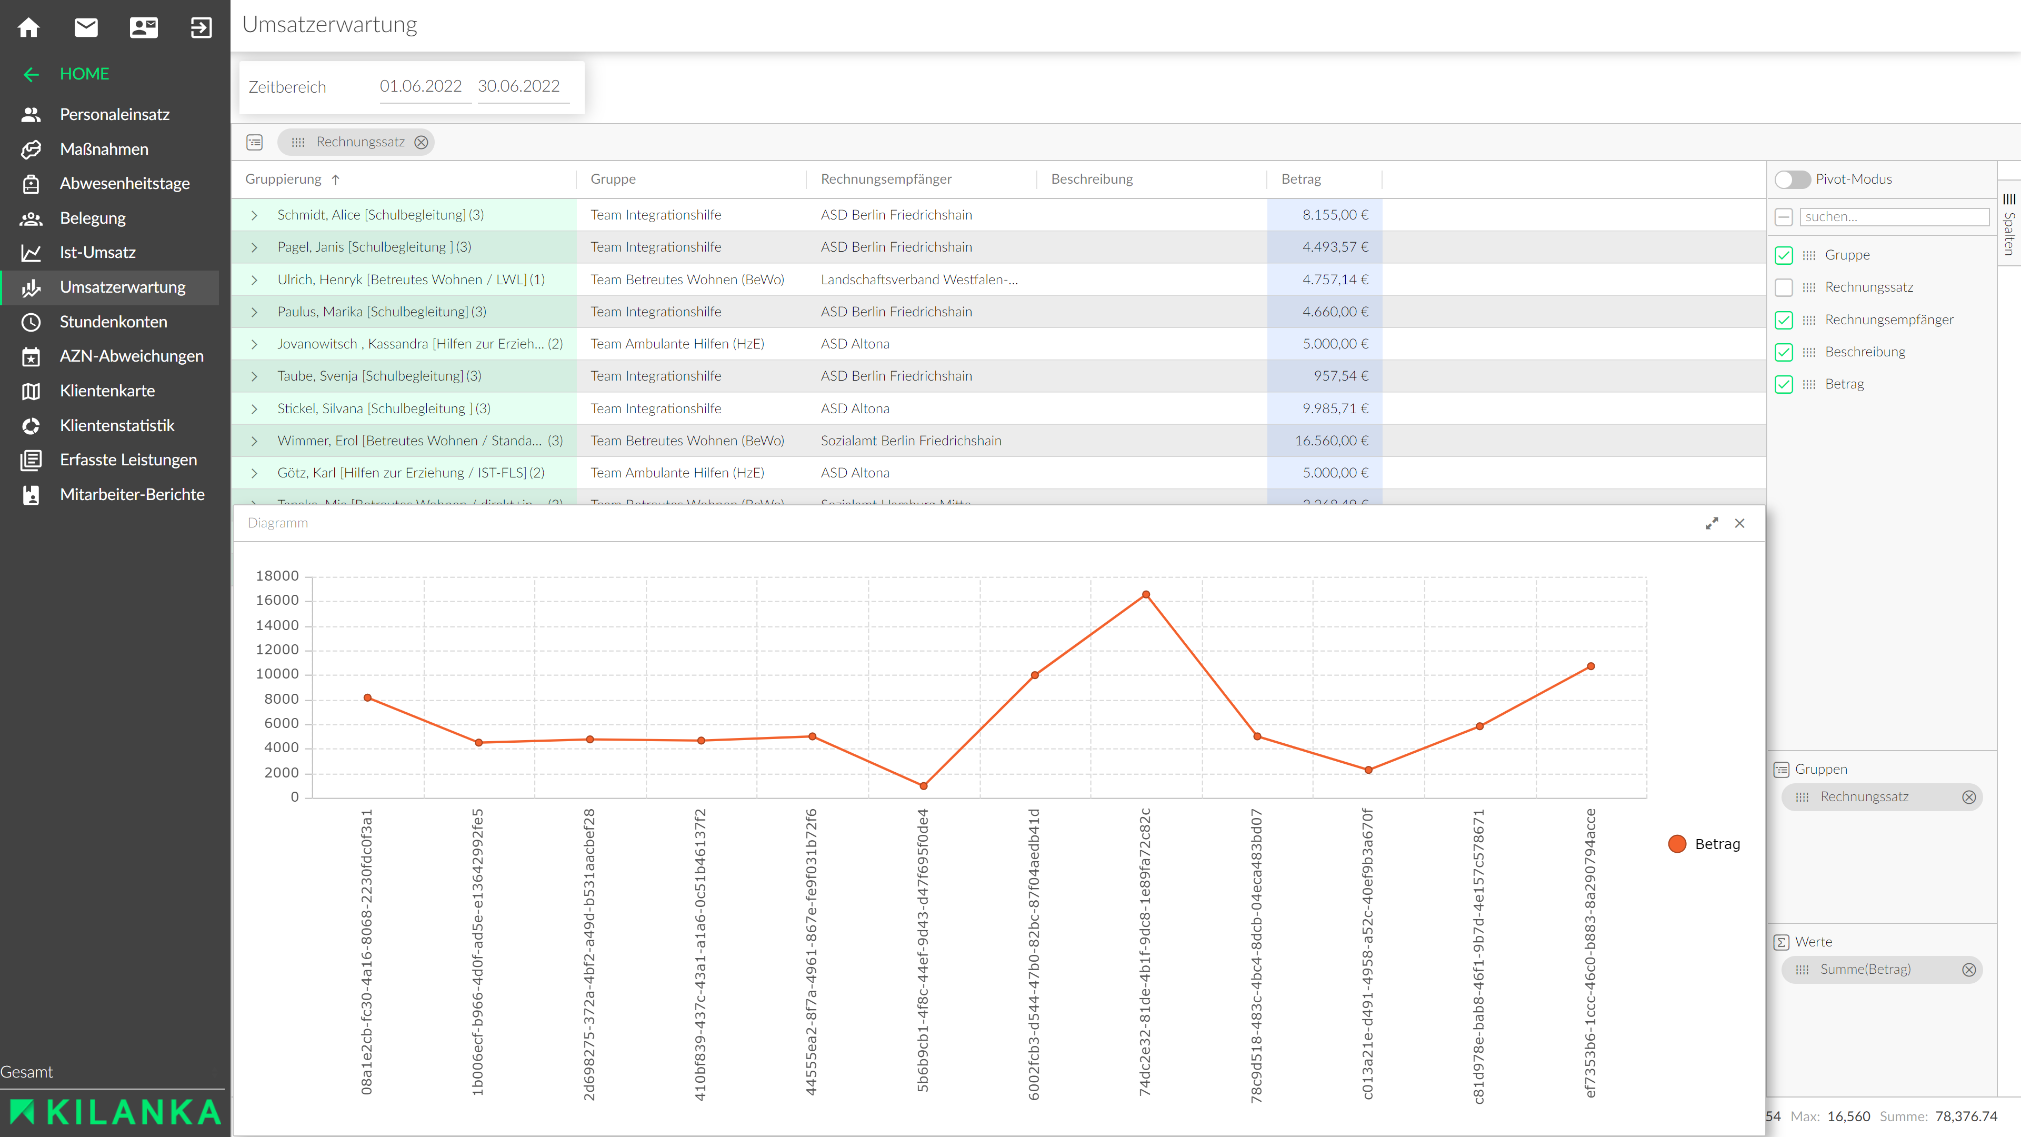Click the orange Betrag legend marker
Viewport: 2021px width, 1137px height.
(x=1677, y=843)
